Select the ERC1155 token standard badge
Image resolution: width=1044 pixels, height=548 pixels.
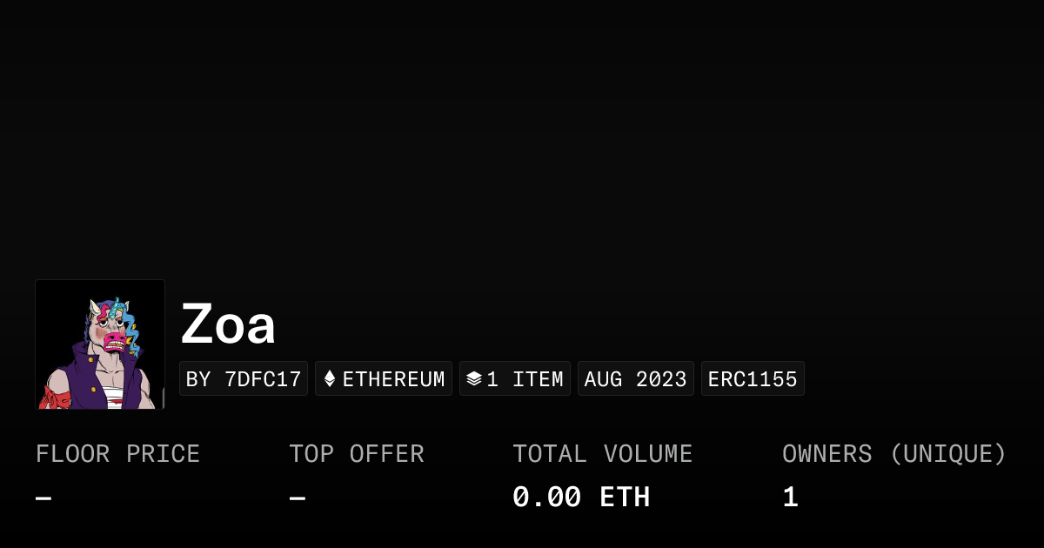(x=753, y=379)
